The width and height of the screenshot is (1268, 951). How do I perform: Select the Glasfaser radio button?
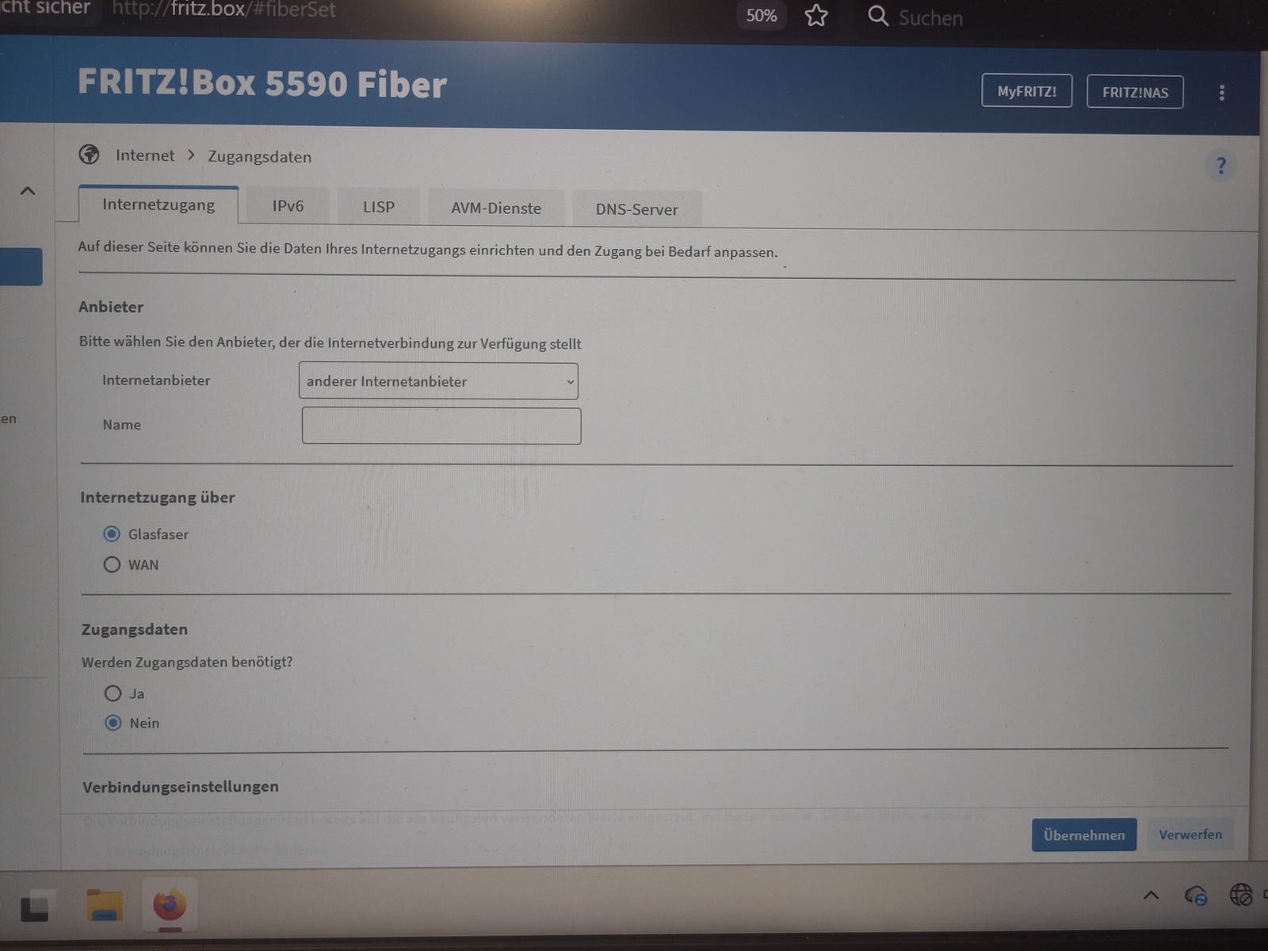pyautogui.click(x=112, y=534)
